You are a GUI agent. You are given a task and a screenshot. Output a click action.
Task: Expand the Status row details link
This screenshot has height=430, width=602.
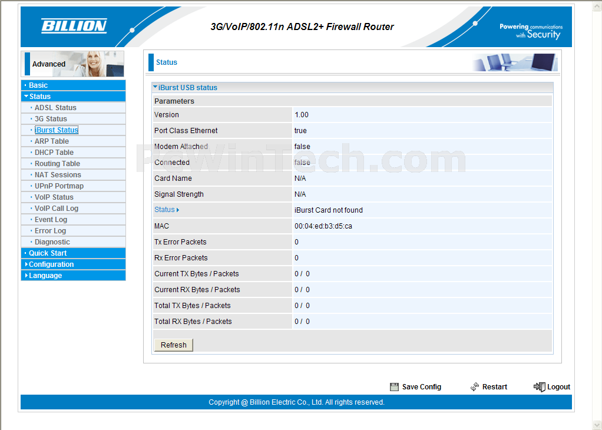(167, 210)
